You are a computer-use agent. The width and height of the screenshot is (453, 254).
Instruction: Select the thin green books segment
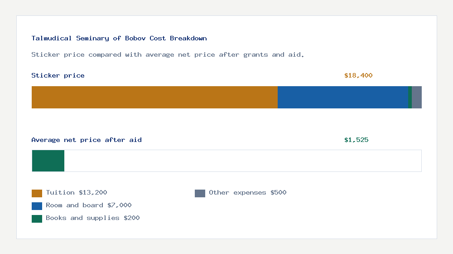click(x=410, y=97)
